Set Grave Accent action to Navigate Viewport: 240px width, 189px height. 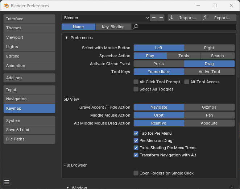click(x=159, y=107)
